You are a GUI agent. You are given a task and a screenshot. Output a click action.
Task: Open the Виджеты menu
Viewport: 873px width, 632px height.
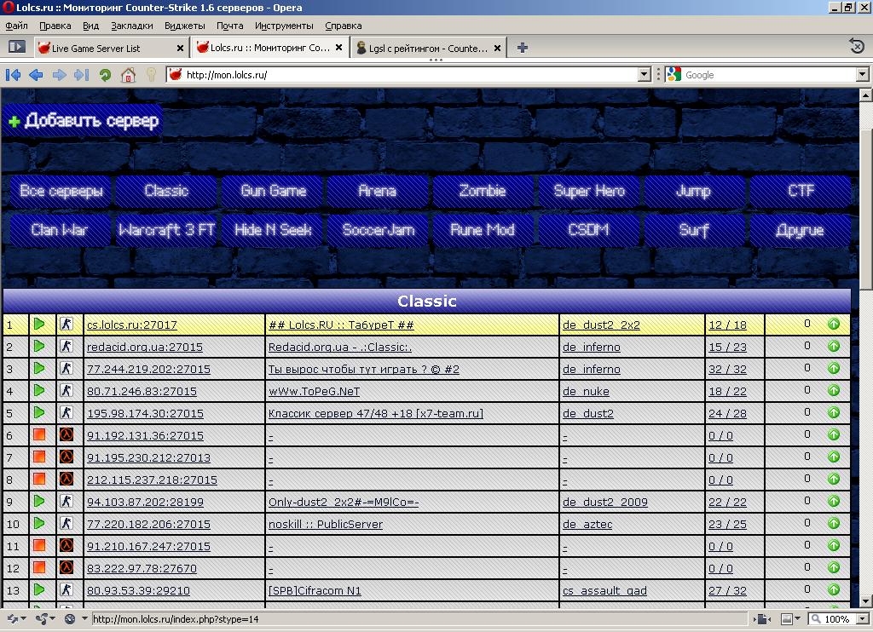pos(185,26)
